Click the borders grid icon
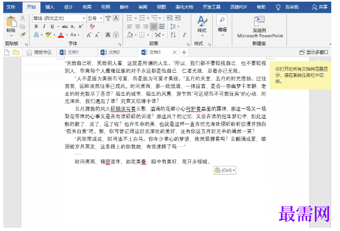The width and height of the screenshot is (340, 231). pos(142,34)
